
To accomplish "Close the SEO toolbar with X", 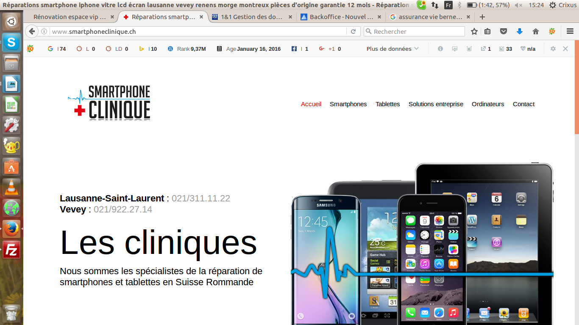I will pos(565,49).
